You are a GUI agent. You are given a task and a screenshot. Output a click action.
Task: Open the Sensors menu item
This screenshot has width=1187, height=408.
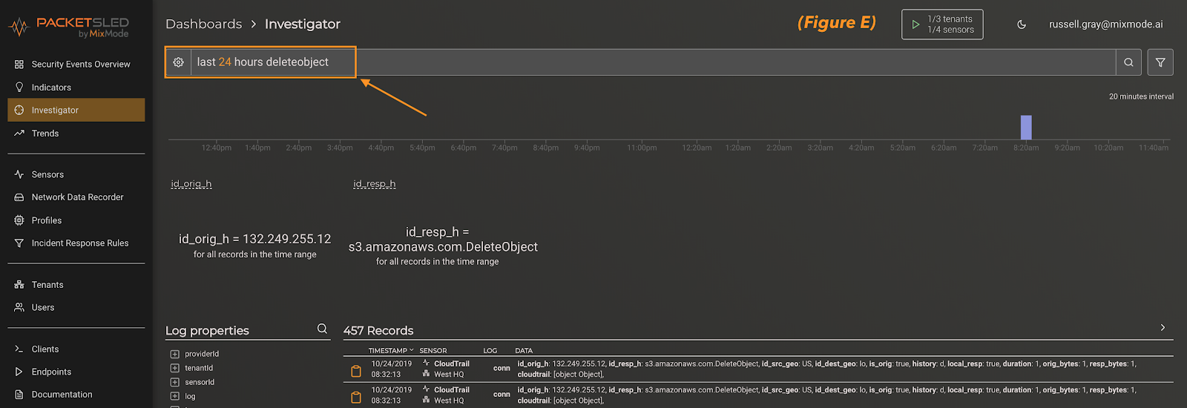click(76, 174)
